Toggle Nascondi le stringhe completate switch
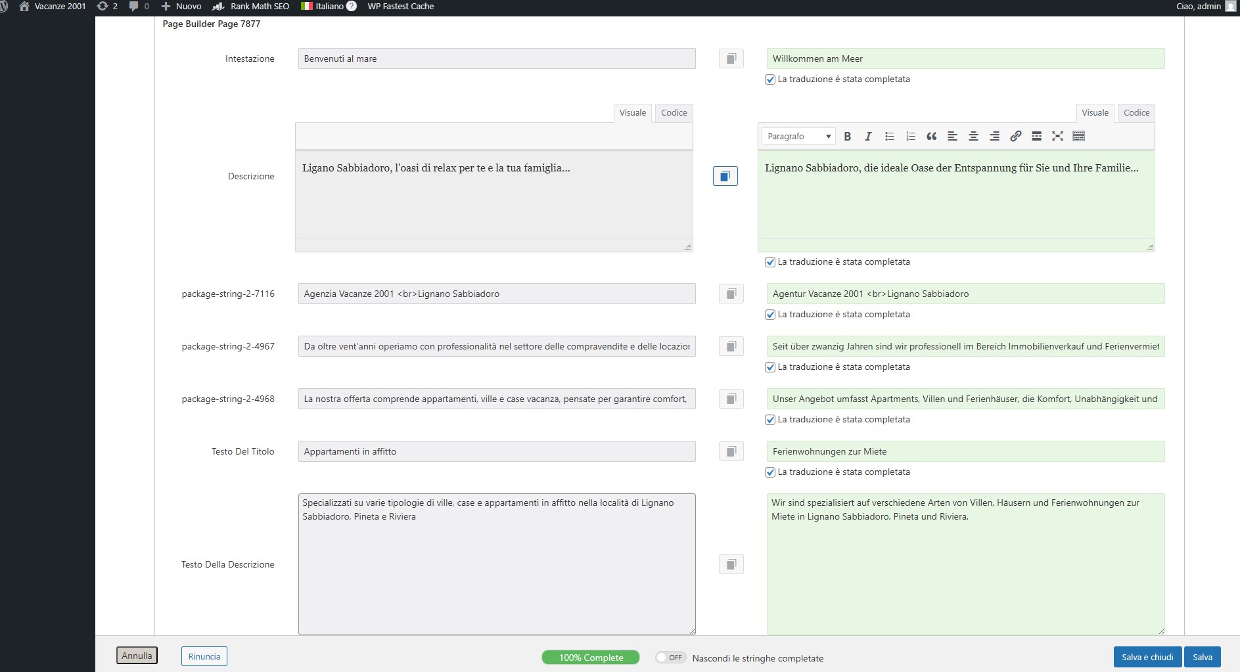The width and height of the screenshot is (1240, 672). [x=670, y=658]
